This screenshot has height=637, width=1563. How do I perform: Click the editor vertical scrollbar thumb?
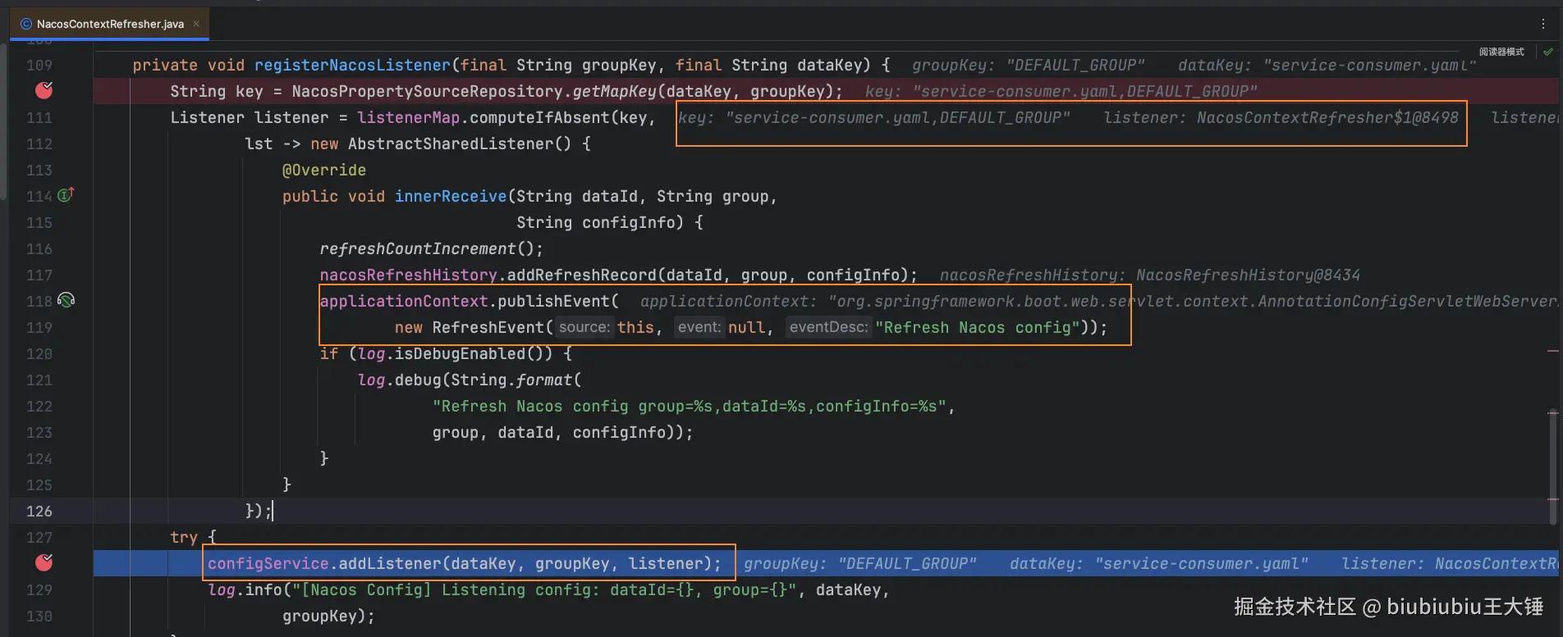tap(1552, 467)
